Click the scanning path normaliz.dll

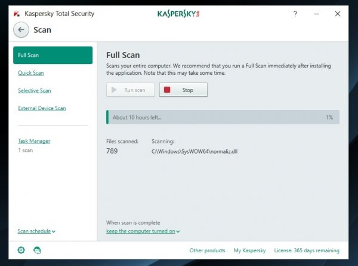195,151
